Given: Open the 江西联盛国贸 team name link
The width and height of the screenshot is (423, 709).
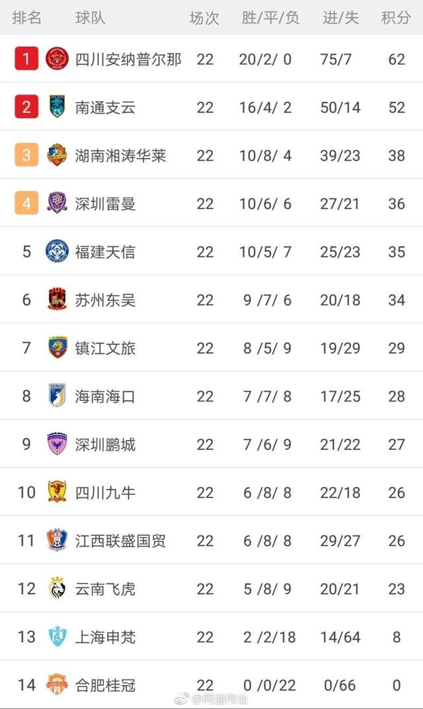Looking at the screenshot, I should (x=120, y=541).
